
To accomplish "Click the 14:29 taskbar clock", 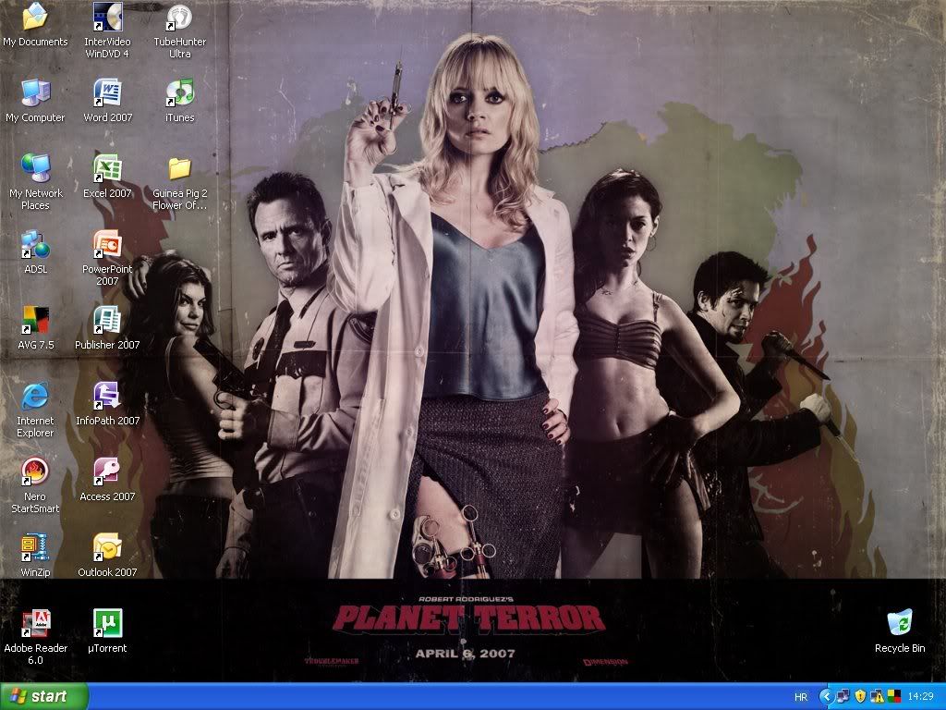I will 920,696.
